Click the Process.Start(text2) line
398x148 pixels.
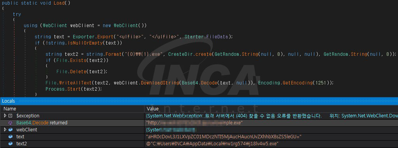[x=74, y=89]
